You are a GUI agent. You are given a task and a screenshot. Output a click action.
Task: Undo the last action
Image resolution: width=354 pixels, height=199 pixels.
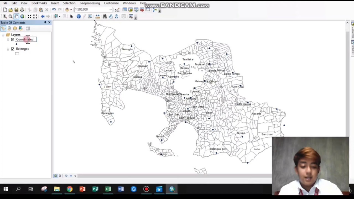click(x=54, y=10)
